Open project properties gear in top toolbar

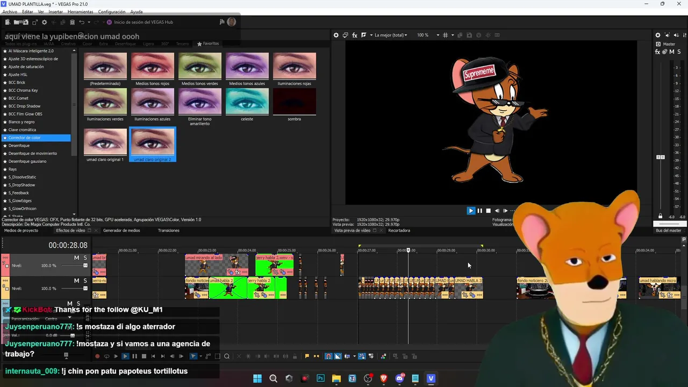[45, 22]
